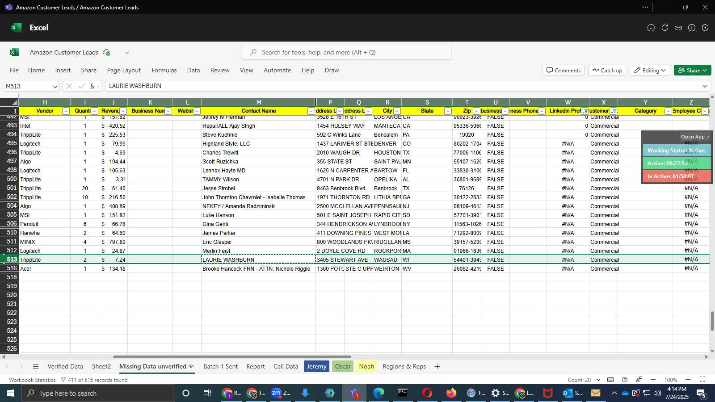Click the Select All corner triangle of grid

coord(14,102)
